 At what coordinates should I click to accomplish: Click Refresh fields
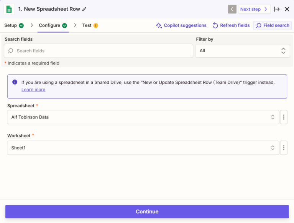click(231, 25)
